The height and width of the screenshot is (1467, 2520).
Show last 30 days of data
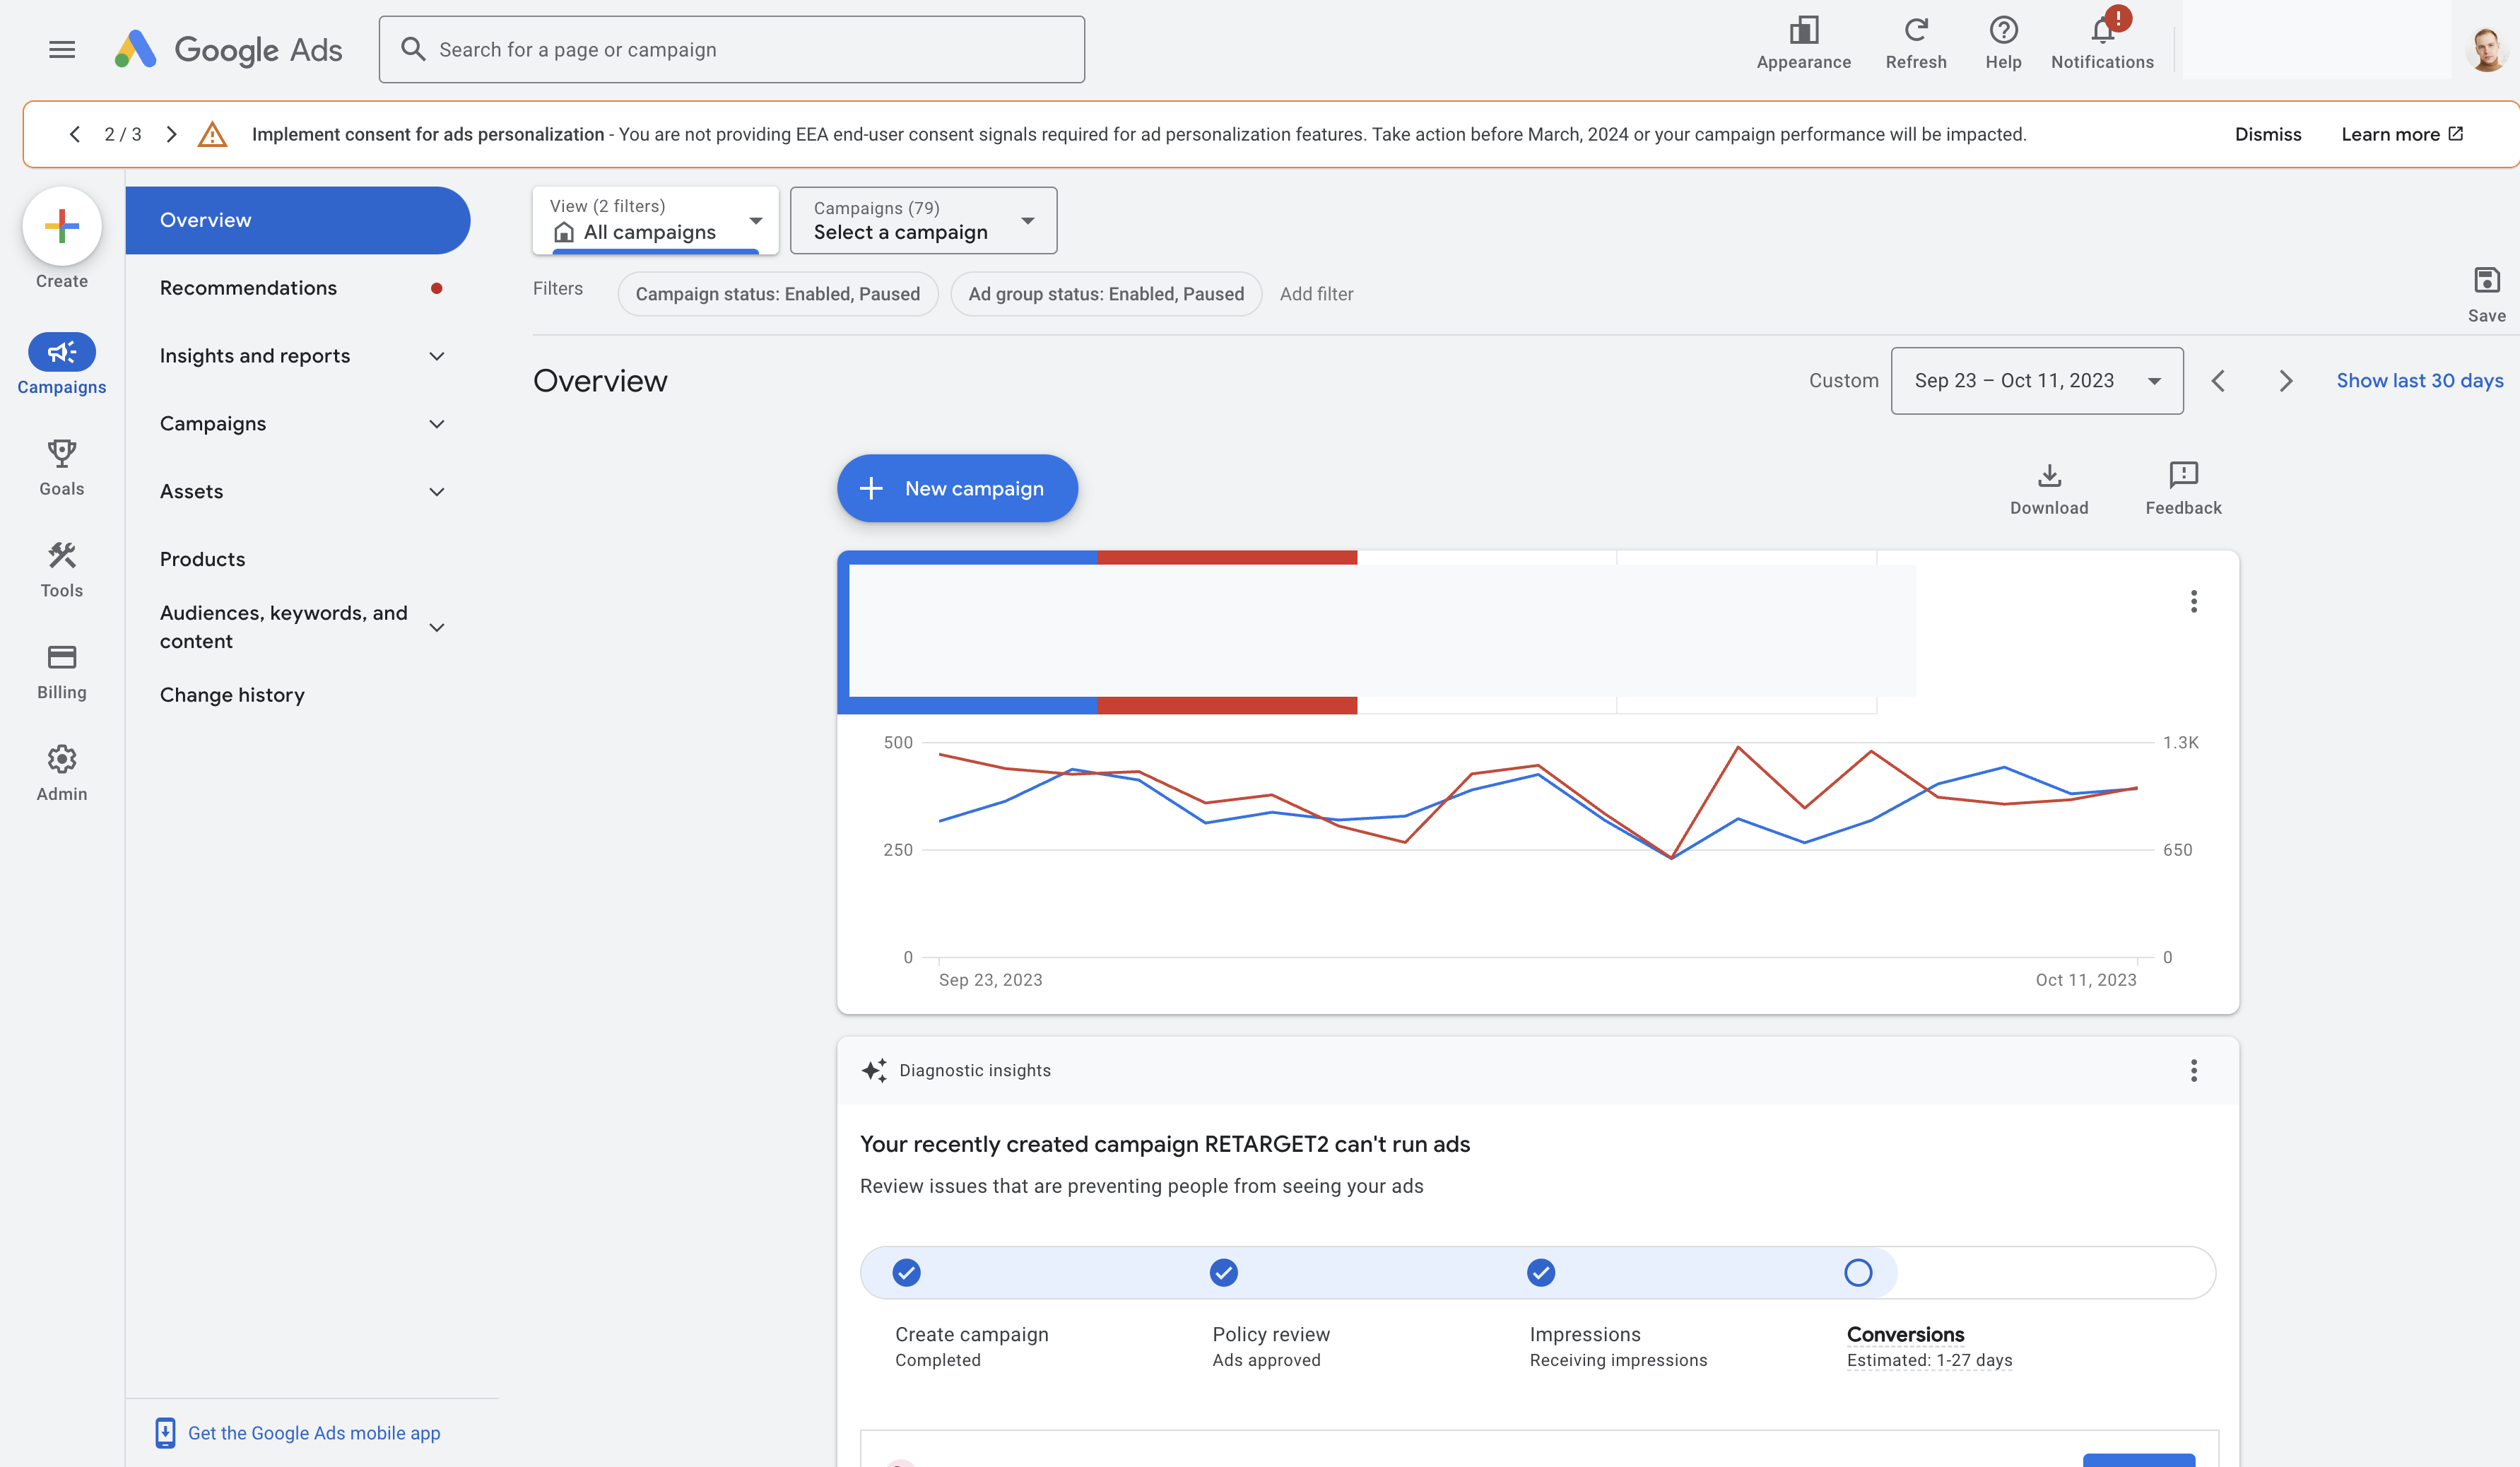[x=2420, y=380]
